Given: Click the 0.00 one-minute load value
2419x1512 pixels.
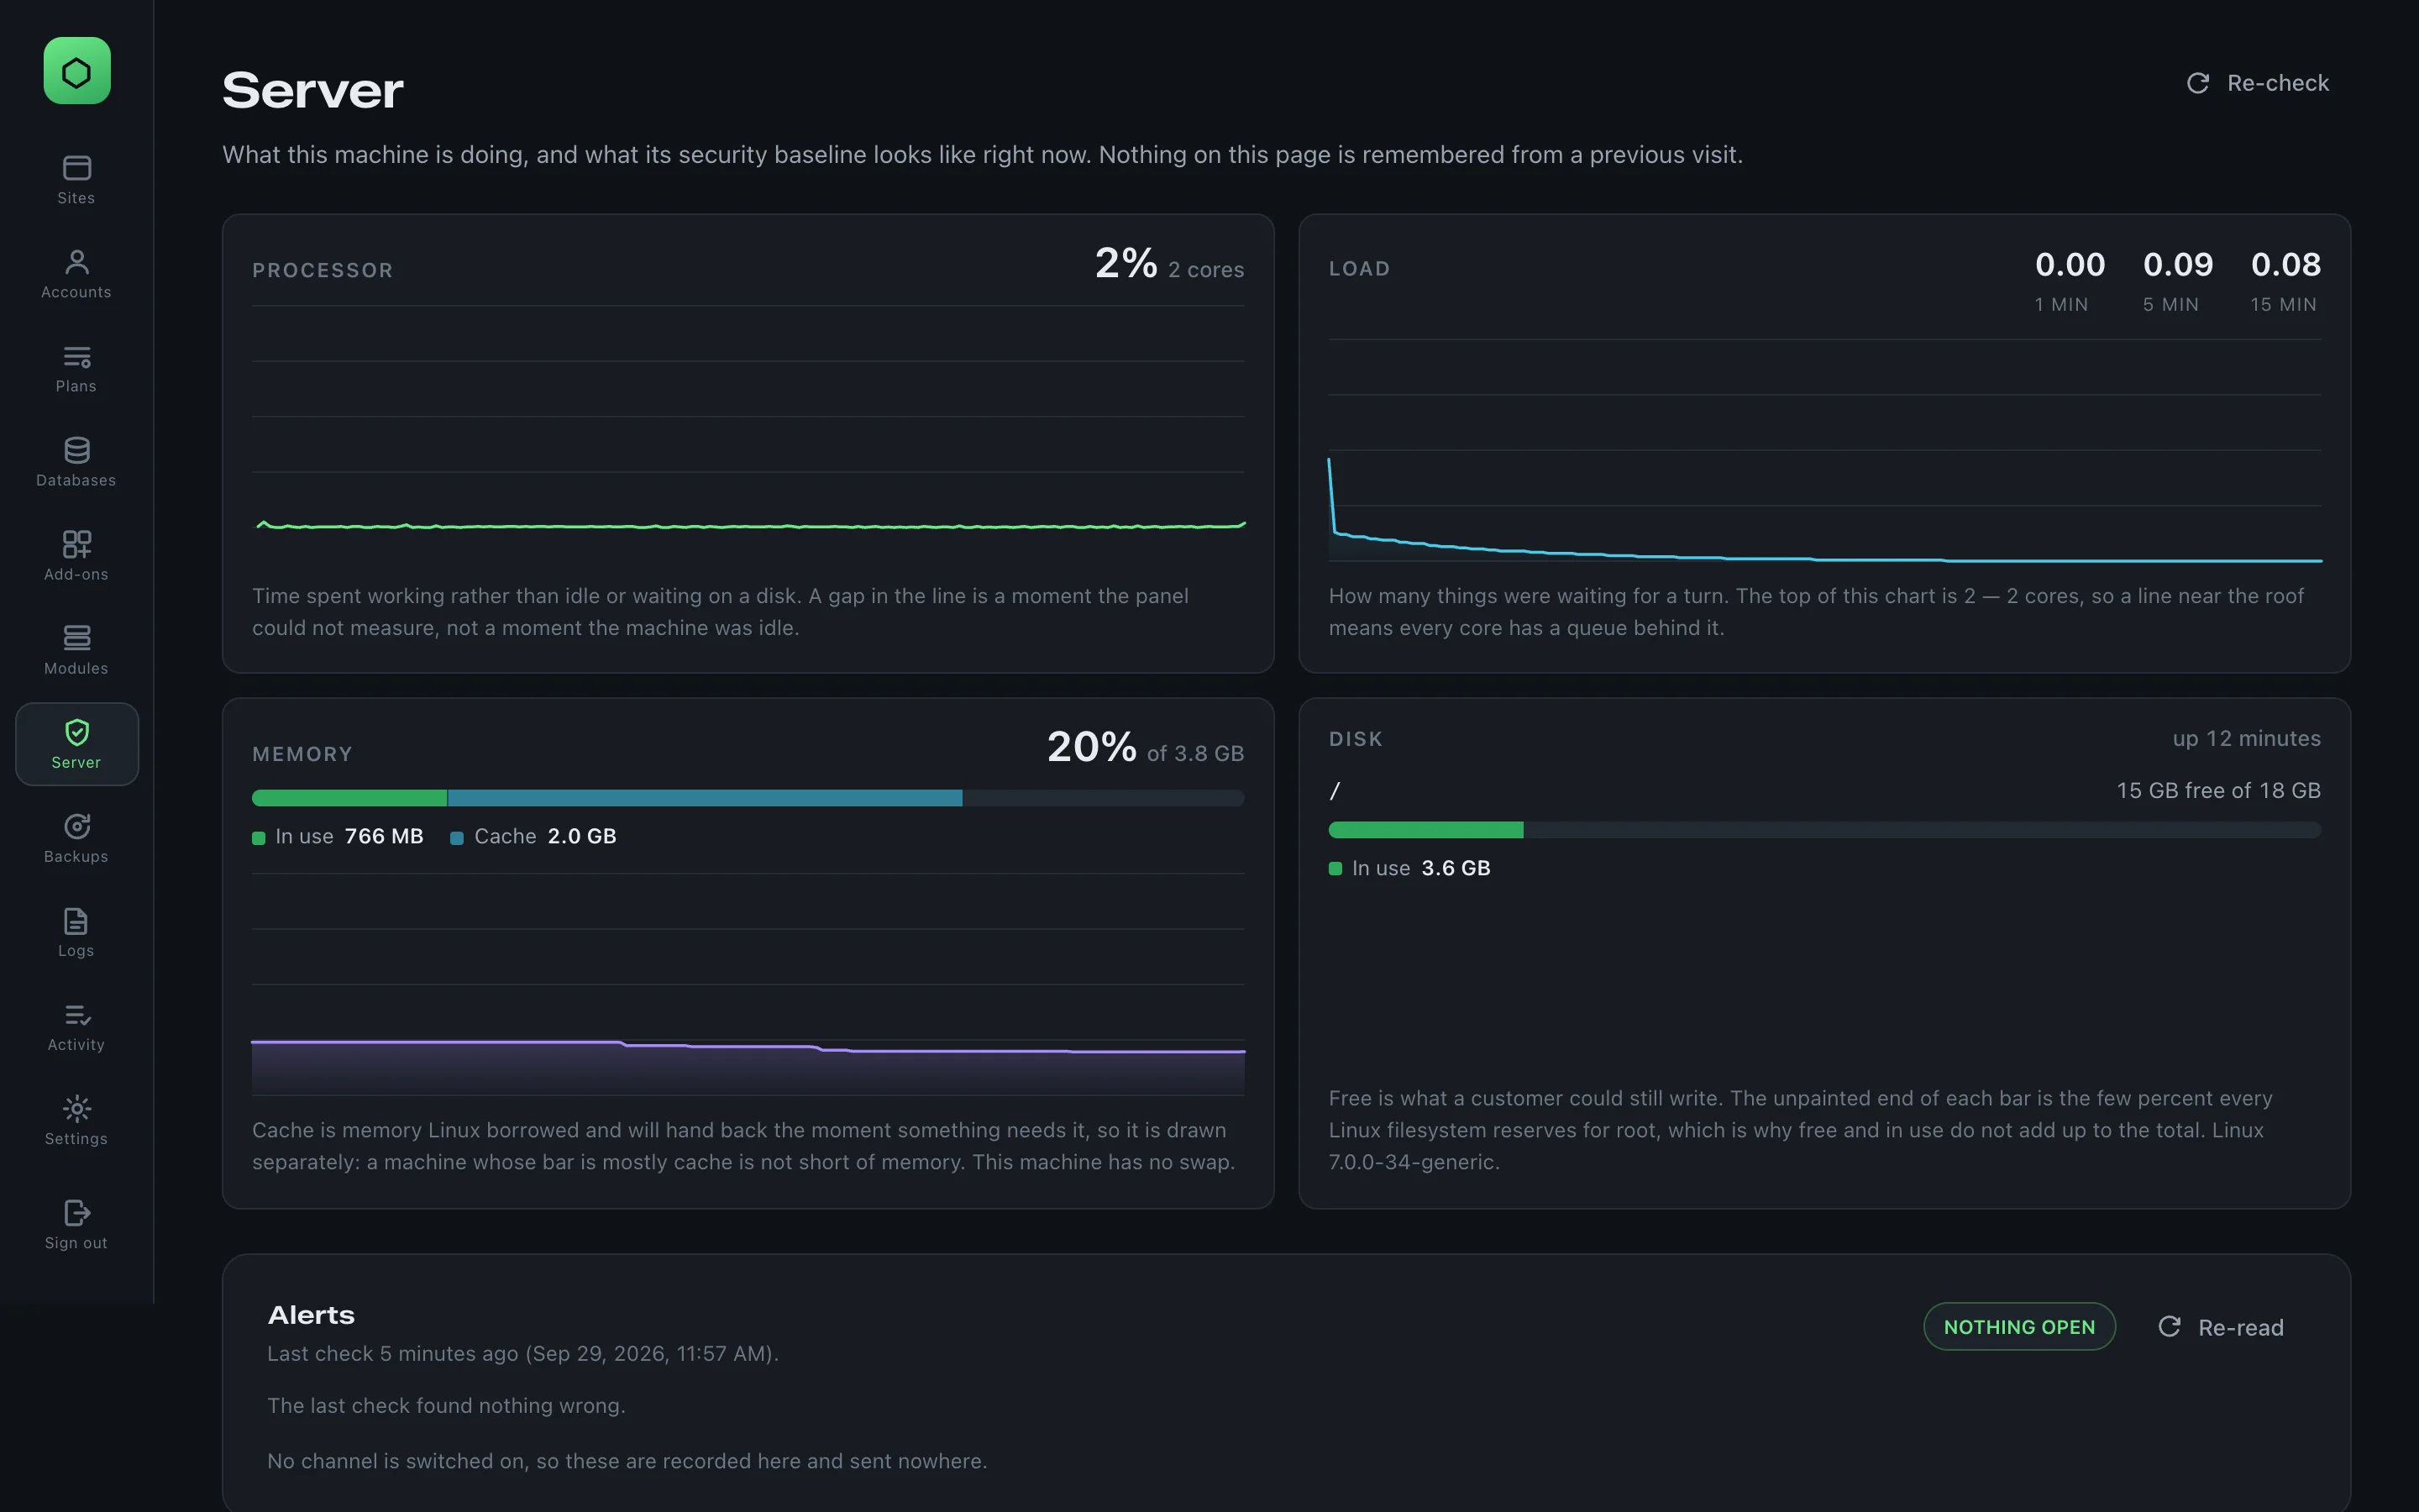Looking at the screenshot, I should click(2070, 265).
